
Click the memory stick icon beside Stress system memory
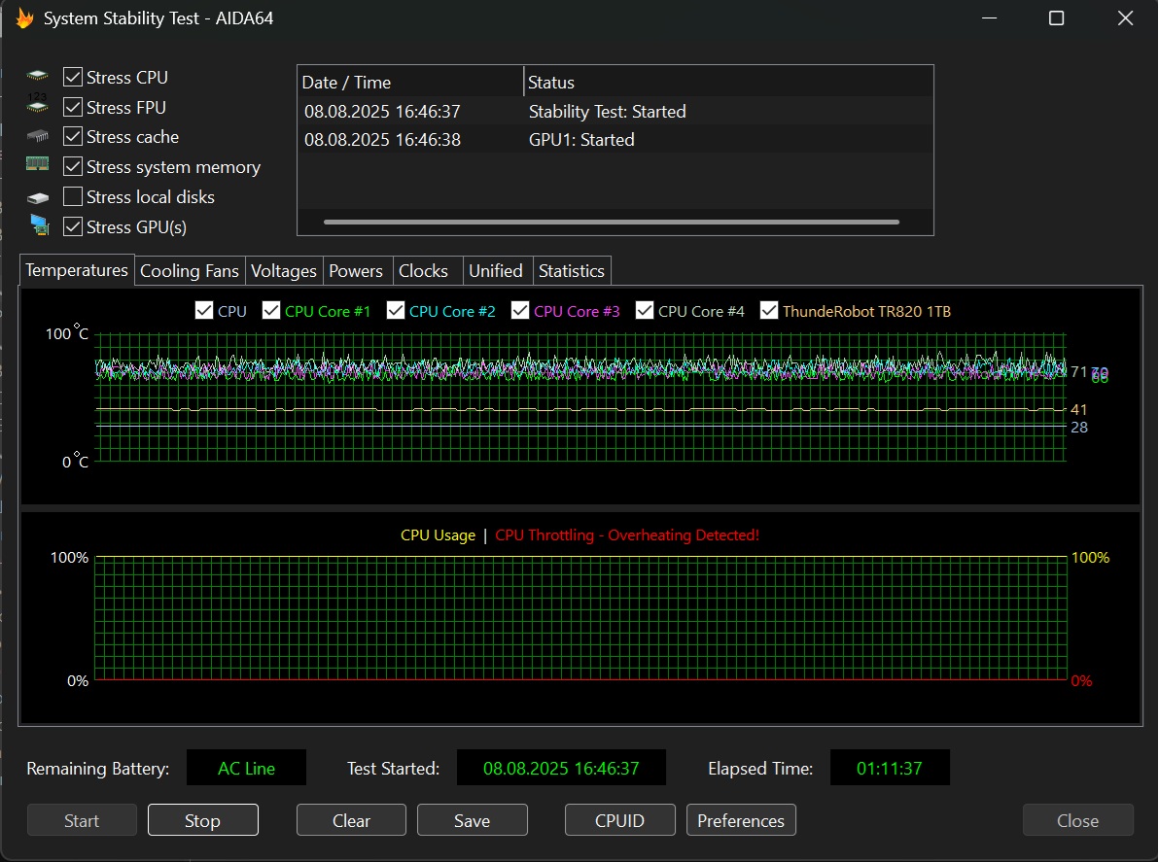pos(38,165)
